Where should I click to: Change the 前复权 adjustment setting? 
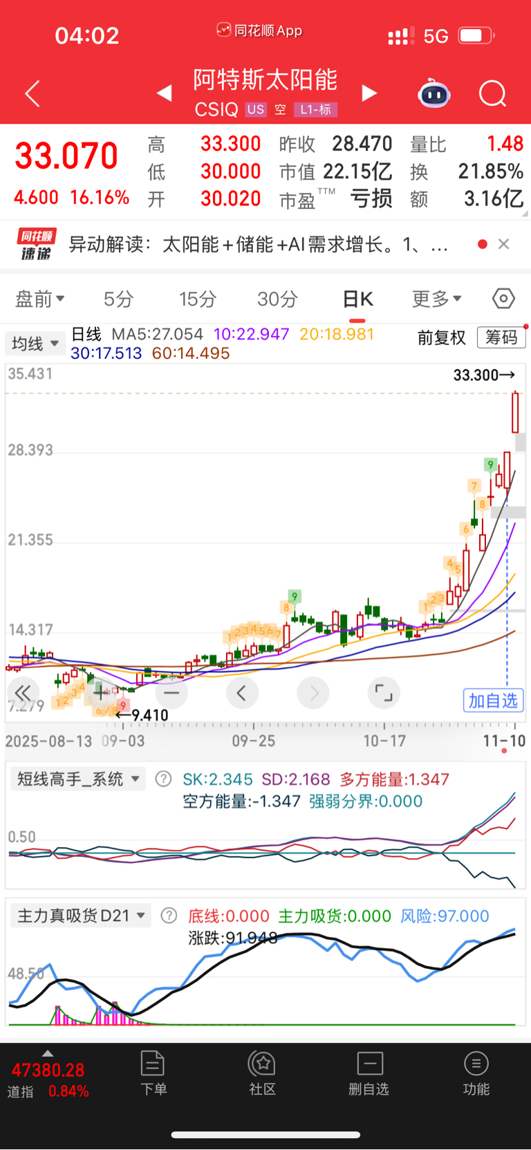point(442,337)
